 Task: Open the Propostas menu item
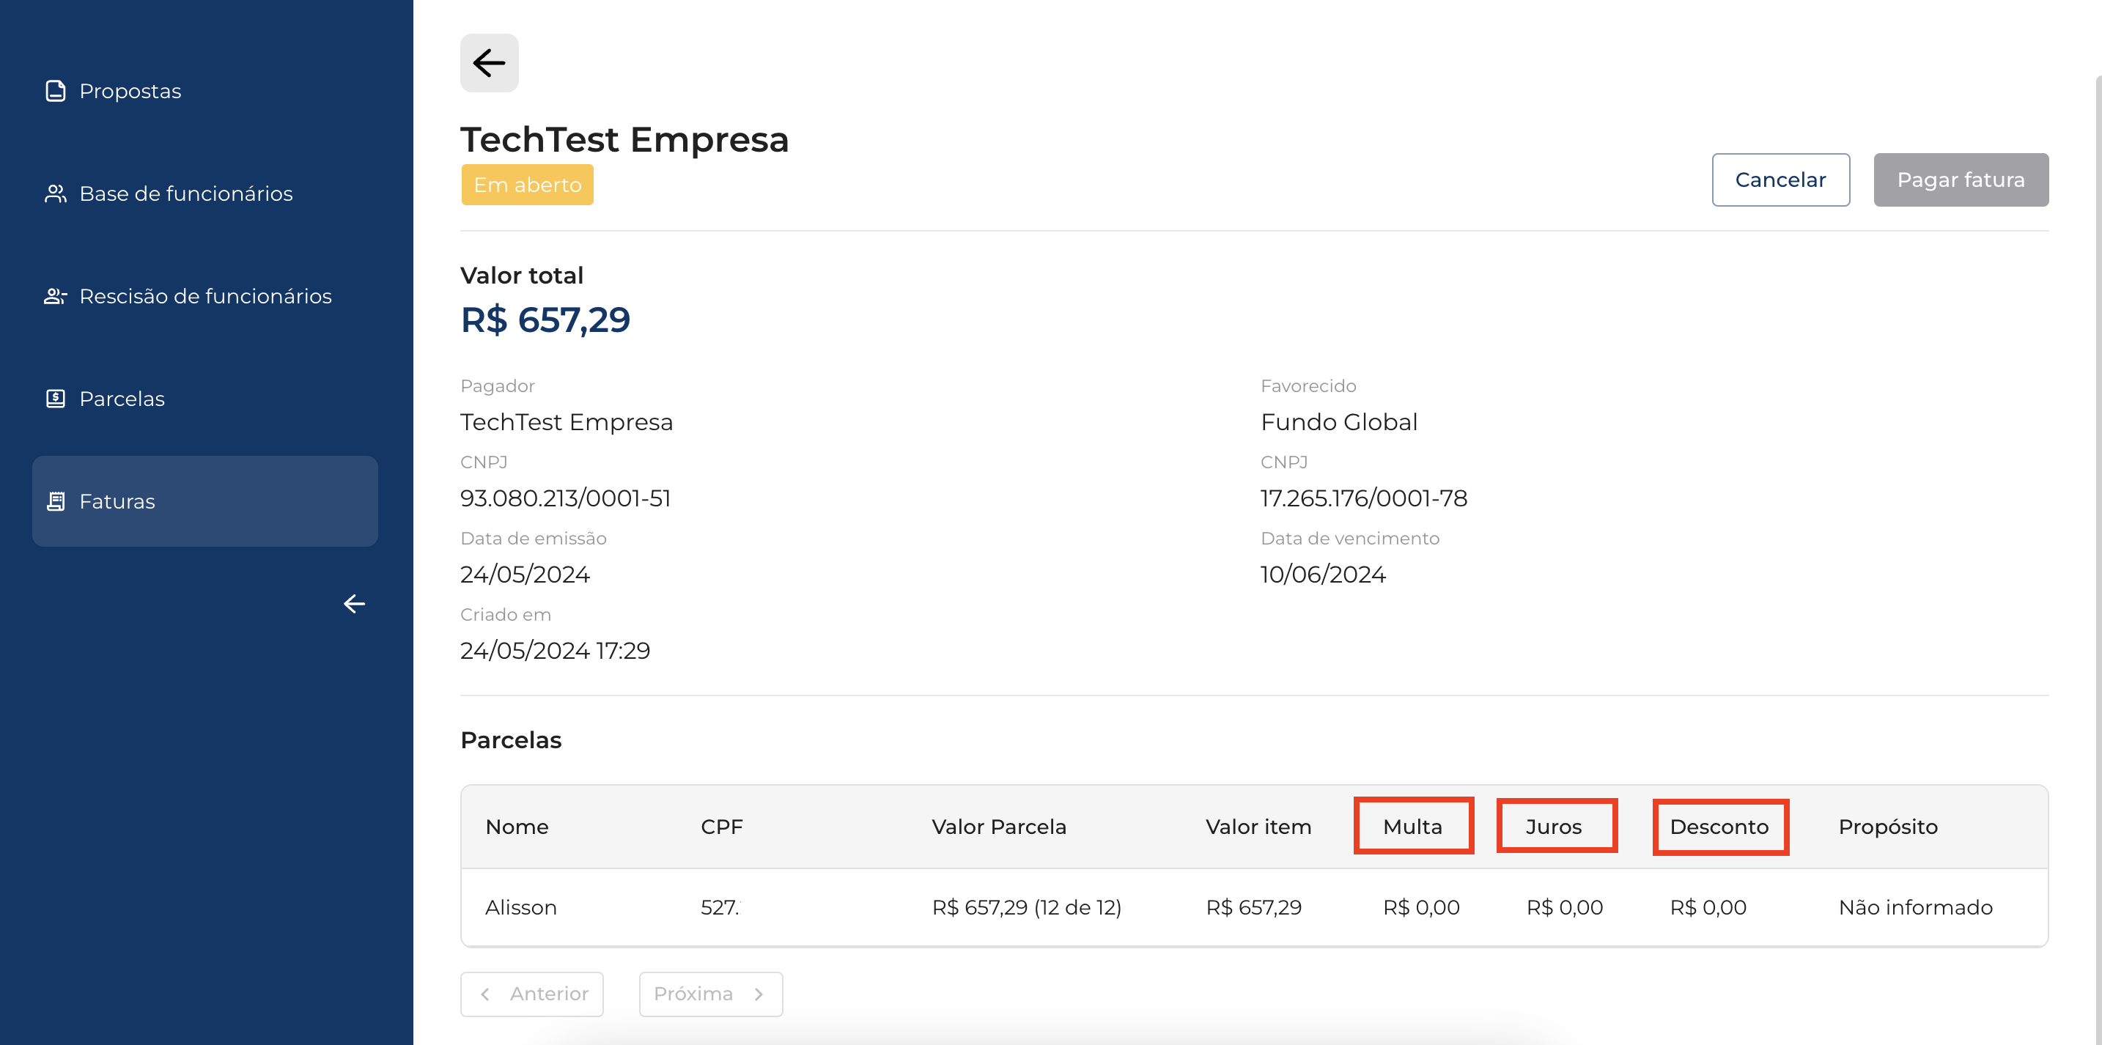tap(130, 91)
